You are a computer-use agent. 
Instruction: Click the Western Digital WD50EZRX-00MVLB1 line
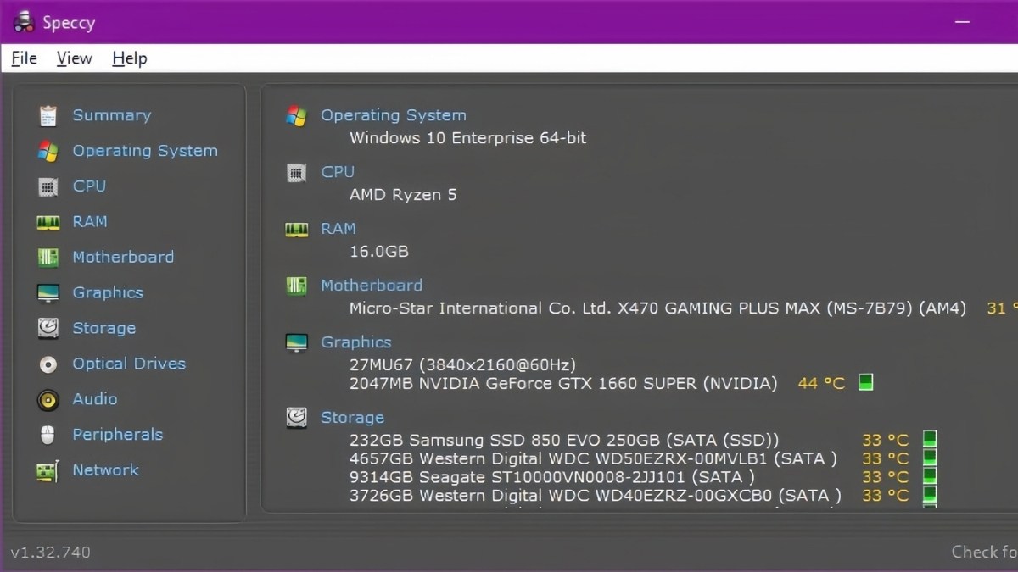(x=593, y=458)
